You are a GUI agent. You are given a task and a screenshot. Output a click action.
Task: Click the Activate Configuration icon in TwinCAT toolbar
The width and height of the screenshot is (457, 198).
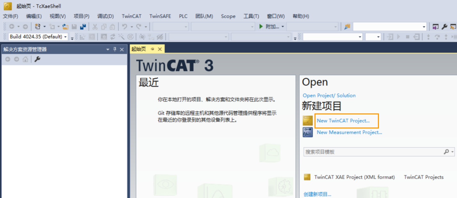82,37
